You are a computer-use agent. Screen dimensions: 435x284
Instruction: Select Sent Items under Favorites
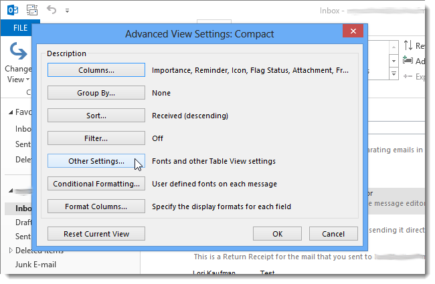tap(23, 144)
